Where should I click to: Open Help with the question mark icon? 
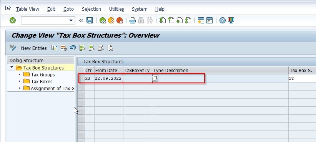(x=222, y=20)
